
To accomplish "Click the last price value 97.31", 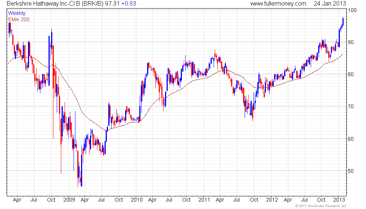I will coord(112,3).
